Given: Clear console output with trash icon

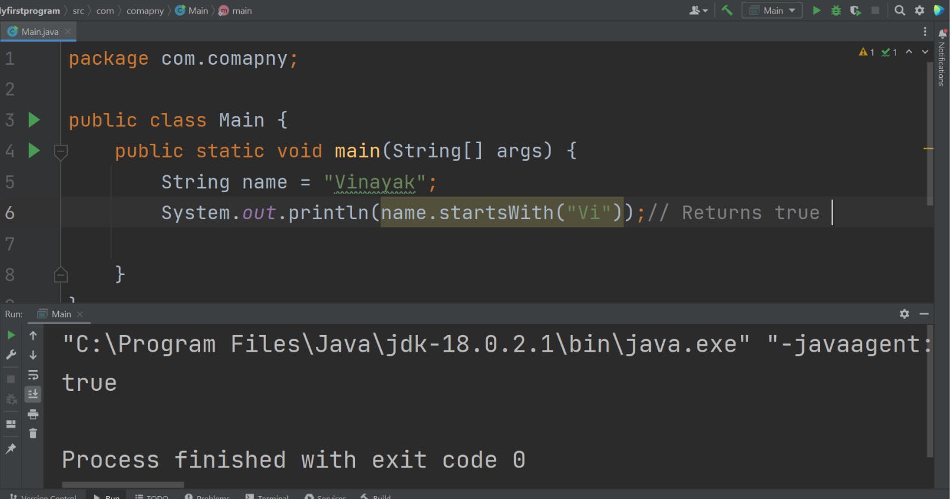Looking at the screenshot, I should [x=33, y=433].
